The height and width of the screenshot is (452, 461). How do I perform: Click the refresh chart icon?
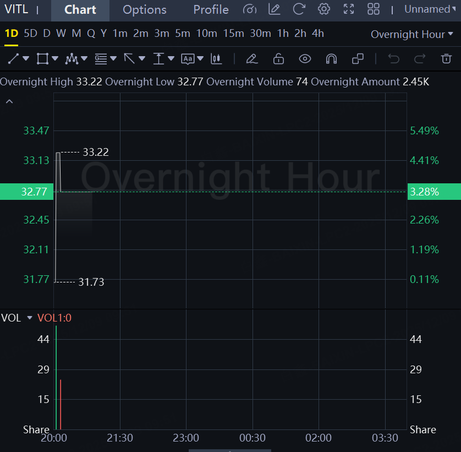(x=299, y=9)
